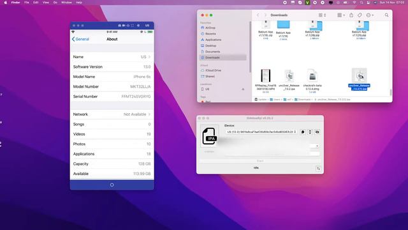Open the View menu

click(x=45, y=3)
